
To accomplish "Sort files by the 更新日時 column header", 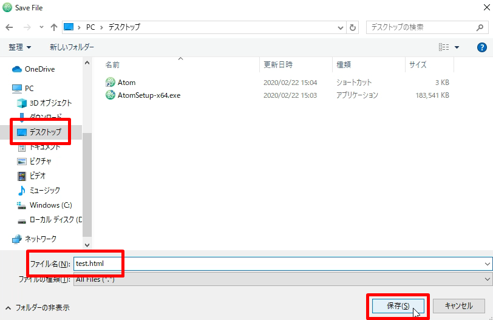I will [x=278, y=64].
